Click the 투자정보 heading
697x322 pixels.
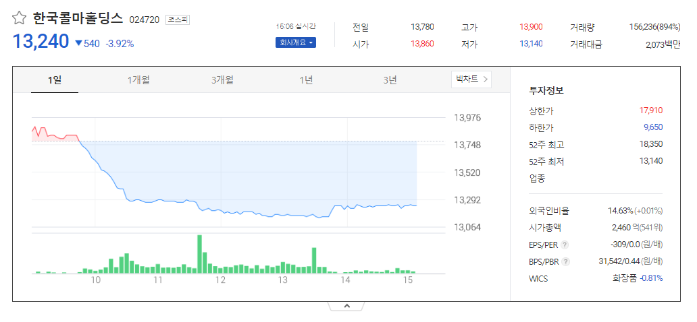pyautogui.click(x=546, y=91)
